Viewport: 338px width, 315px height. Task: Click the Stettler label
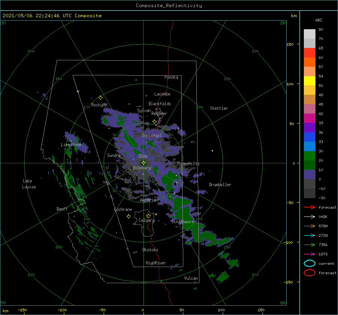click(x=219, y=108)
